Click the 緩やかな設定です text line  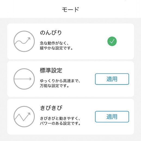56,48
